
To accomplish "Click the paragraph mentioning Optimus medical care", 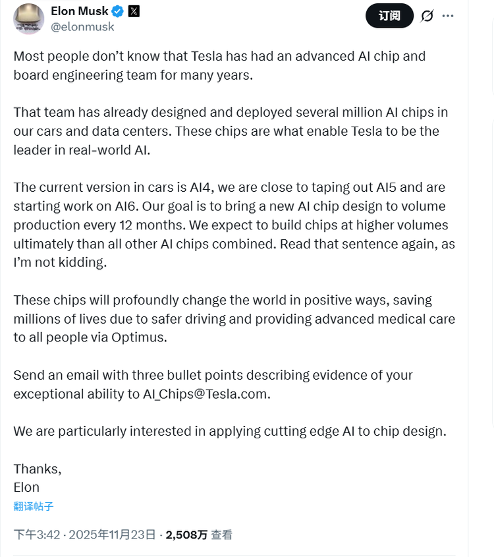I will coord(234,318).
